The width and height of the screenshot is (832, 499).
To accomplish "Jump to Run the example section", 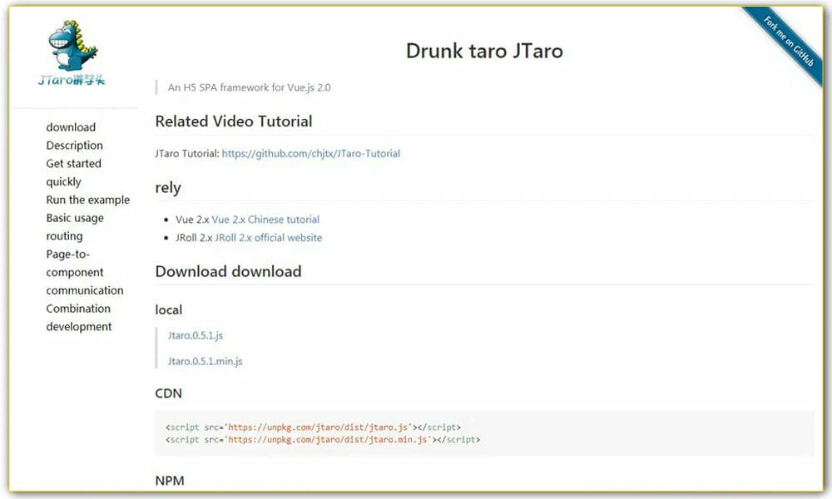I will pyautogui.click(x=87, y=200).
